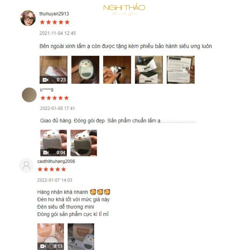Open caothithuhang2008's default avatar icon

point(26,166)
